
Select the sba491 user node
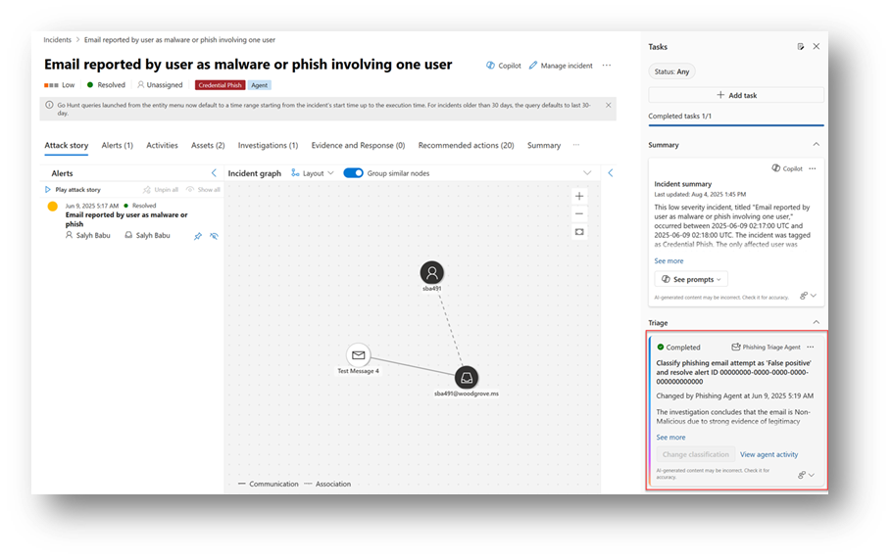[x=431, y=273]
